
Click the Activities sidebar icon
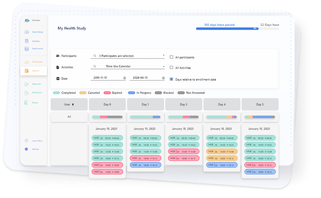tap(27, 41)
